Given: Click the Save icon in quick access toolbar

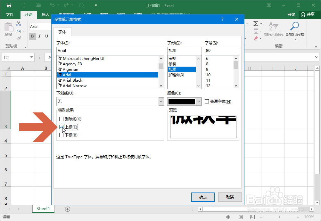Looking at the screenshot, I should pyautogui.click(x=9, y=5).
